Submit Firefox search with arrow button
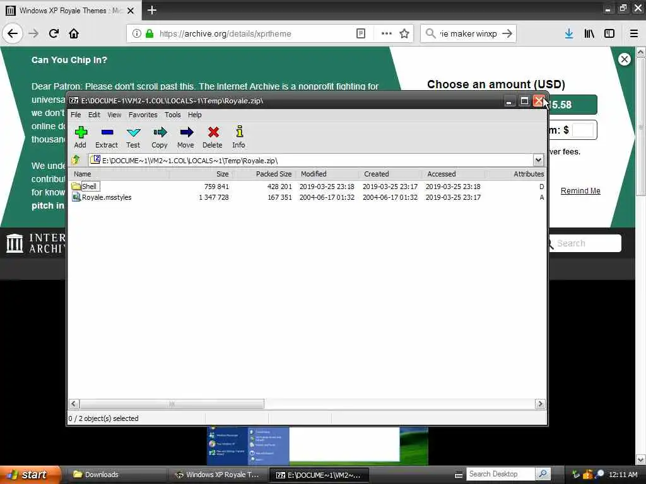Screen dimensions: 646x484 [507, 34]
